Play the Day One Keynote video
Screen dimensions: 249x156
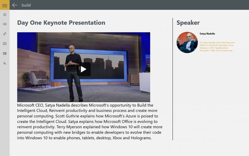click(83, 69)
